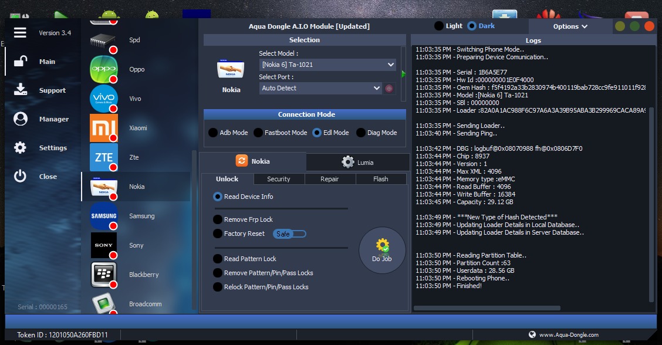
Task: Click the green window control button
Action: point(634,26)
